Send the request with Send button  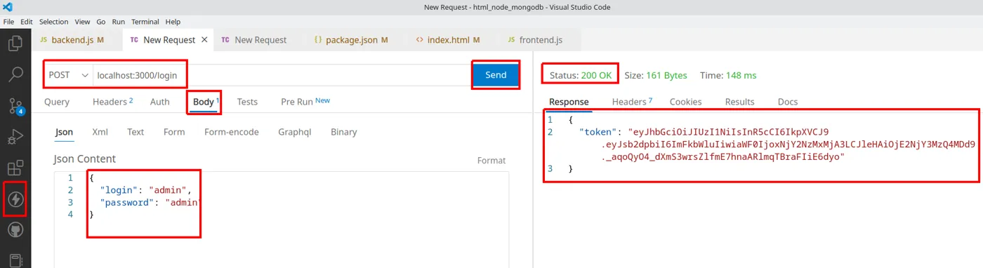tap(496, 75)
